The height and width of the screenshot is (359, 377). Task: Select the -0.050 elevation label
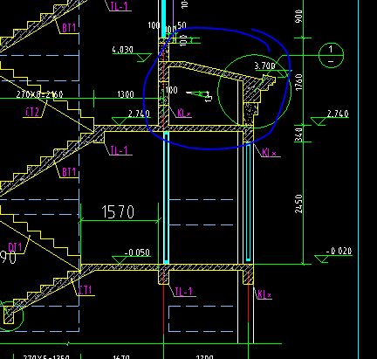pos(137,252)
